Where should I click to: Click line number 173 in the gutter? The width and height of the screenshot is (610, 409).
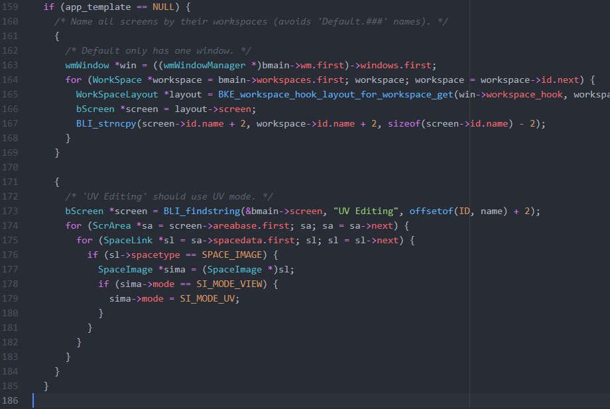coord(10,211)
